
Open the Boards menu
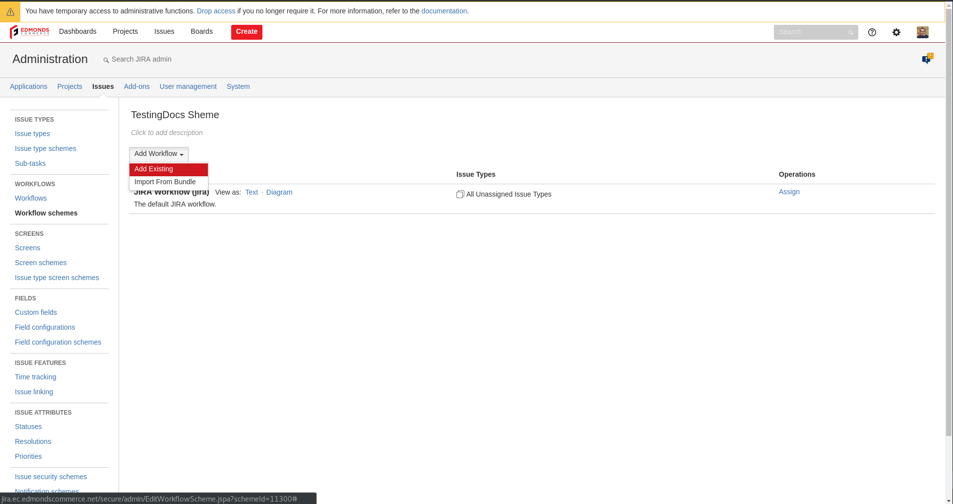coord(202,31)
